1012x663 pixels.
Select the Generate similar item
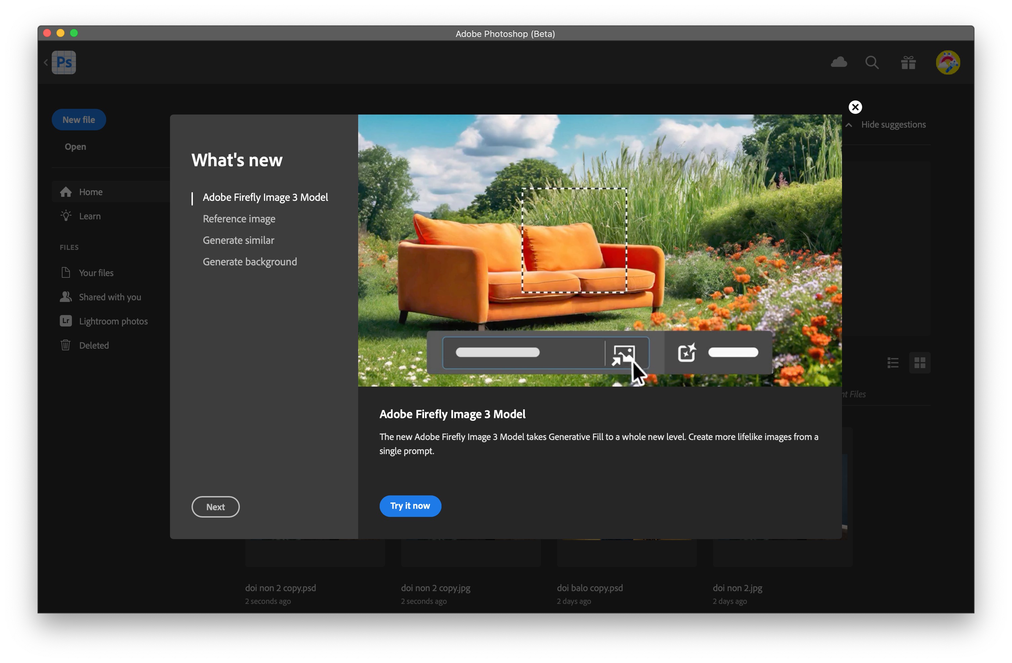pos(239,240)
